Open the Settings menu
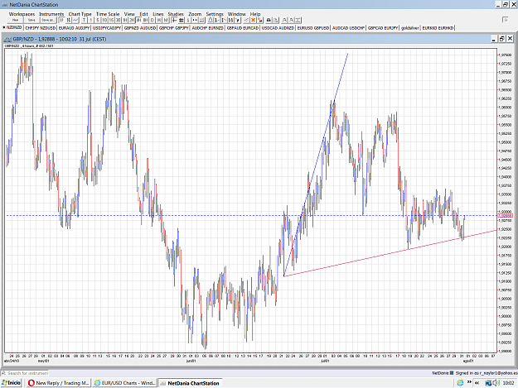Image resolution: width=518 pixels, height=388 pixels. point(215,14)
